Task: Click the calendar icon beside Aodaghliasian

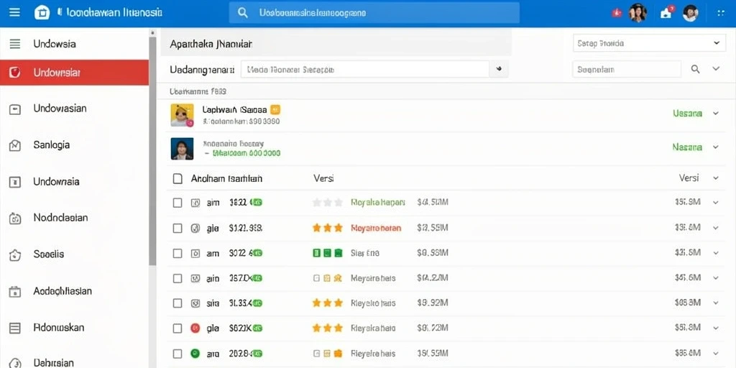Action: 15,292
